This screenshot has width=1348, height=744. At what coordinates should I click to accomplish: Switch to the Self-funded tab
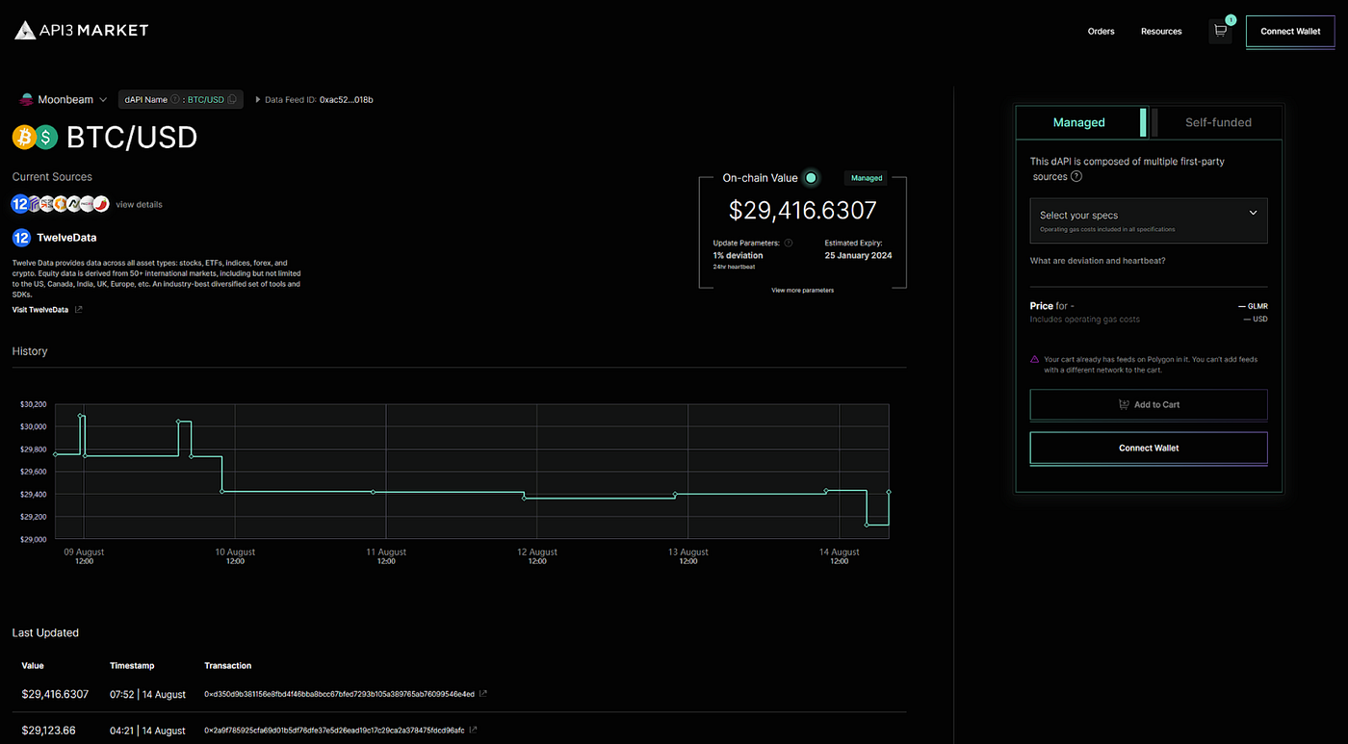click(x=1218, y=122)
